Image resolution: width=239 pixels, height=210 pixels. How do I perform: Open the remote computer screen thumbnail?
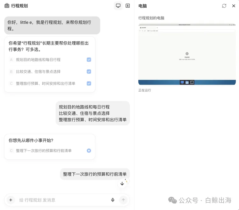click(187, 54)
